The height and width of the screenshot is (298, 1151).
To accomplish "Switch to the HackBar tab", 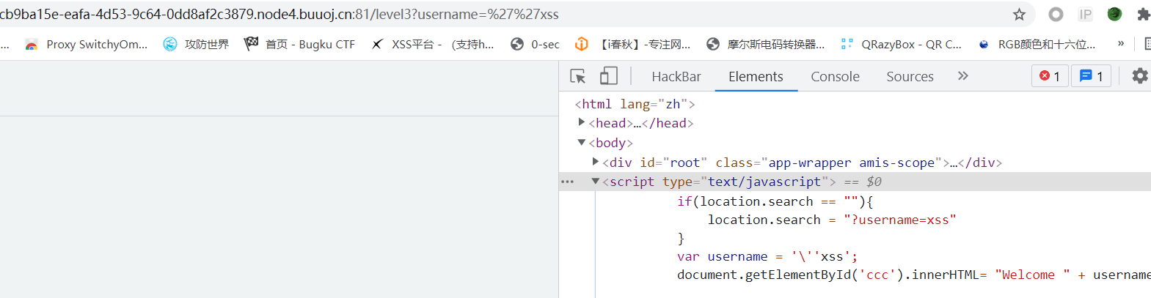I will tap(676, 77).
